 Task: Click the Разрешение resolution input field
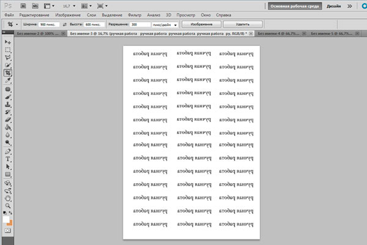click(140, 24)
